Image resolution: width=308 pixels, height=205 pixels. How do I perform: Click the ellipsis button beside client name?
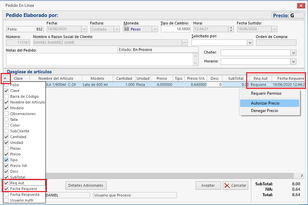185,42
